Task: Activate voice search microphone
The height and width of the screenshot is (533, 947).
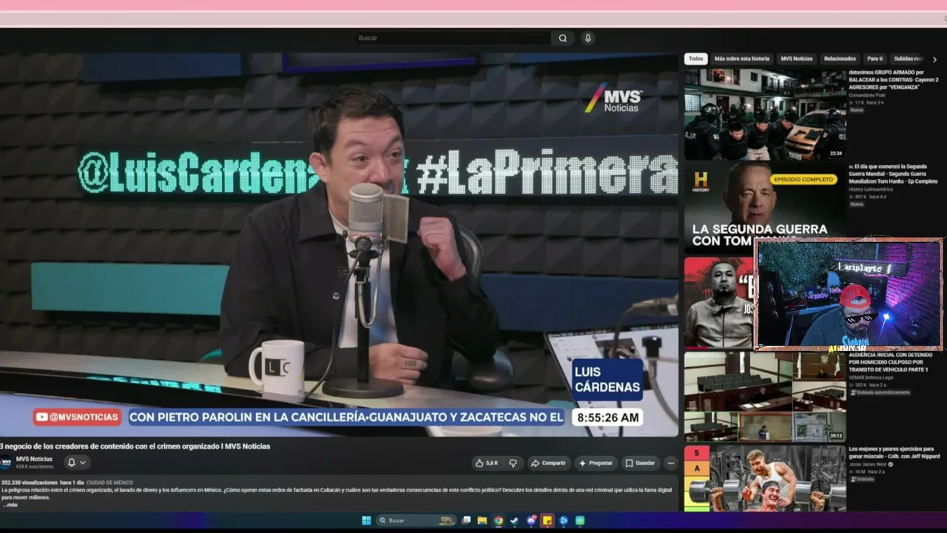Action: point(587,38)
